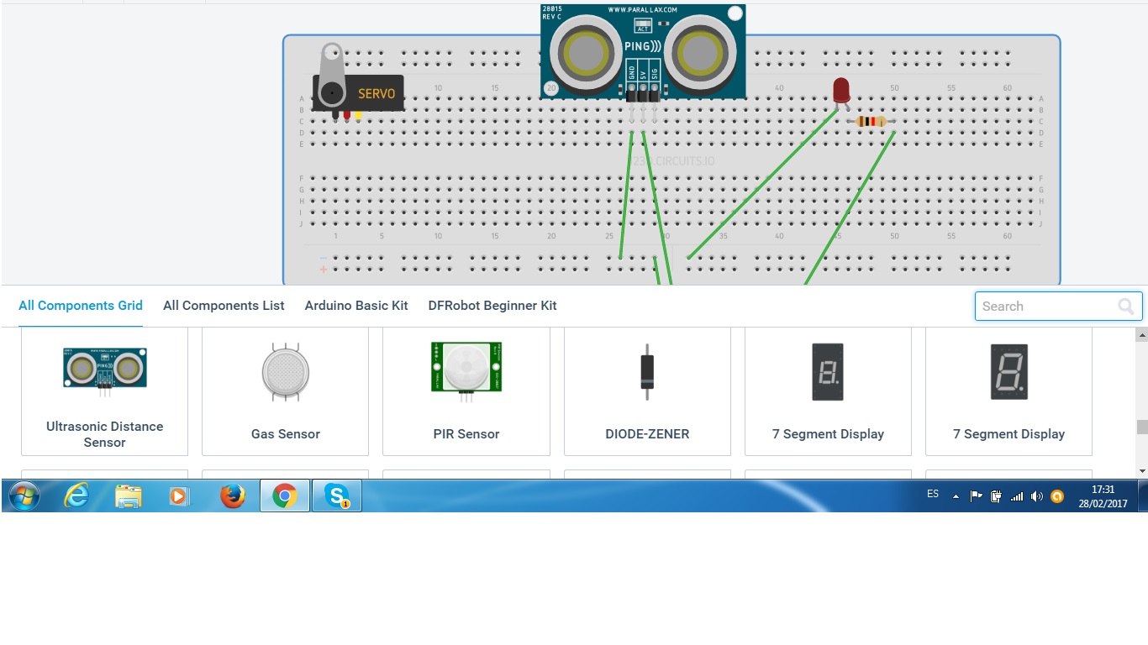Show hidden system tray icons
The height and width of the screenshot is (645, 1148).
point(956,496)
